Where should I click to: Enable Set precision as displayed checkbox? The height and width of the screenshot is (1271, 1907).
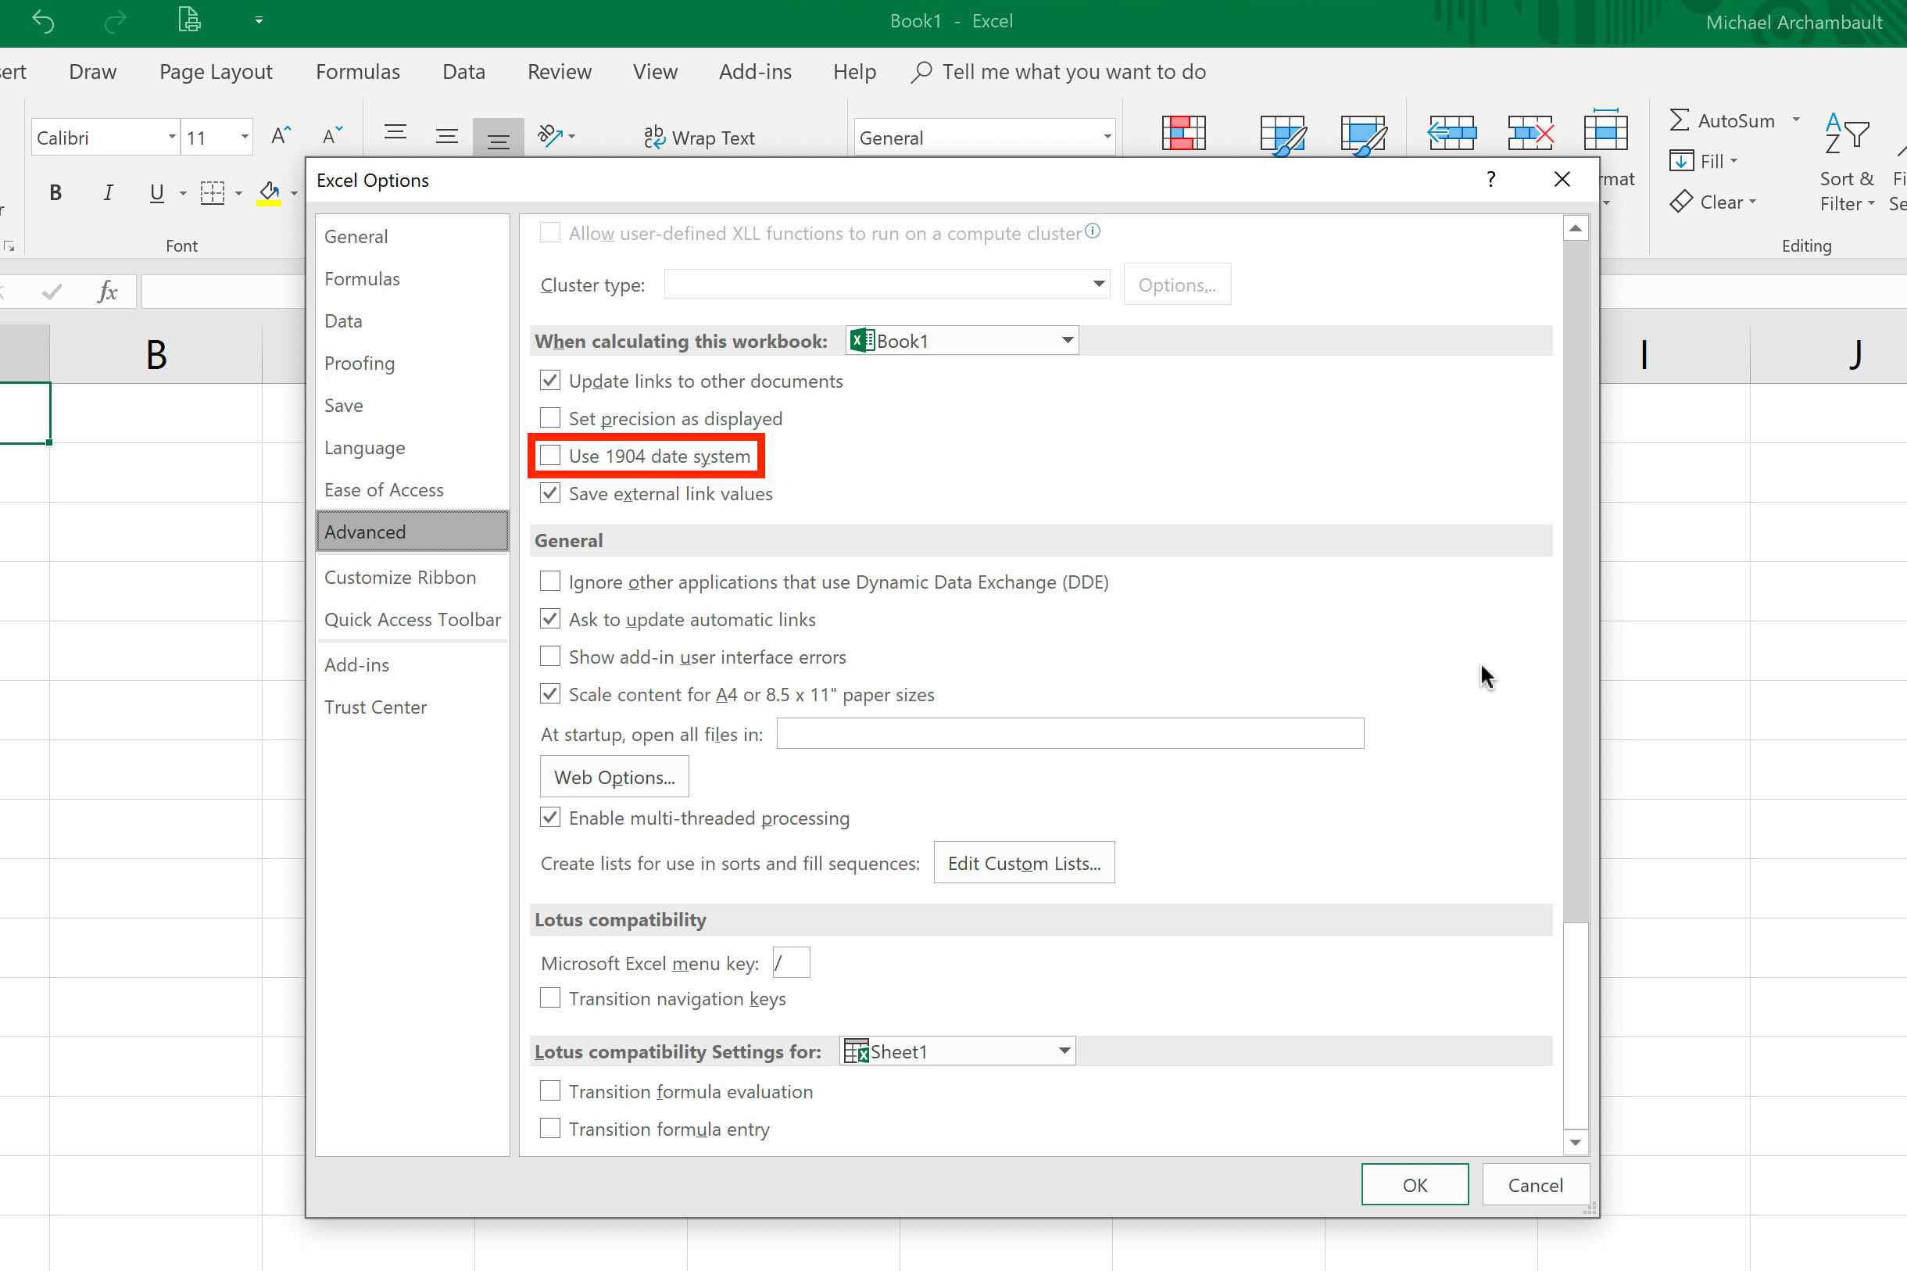click(550, 417)
